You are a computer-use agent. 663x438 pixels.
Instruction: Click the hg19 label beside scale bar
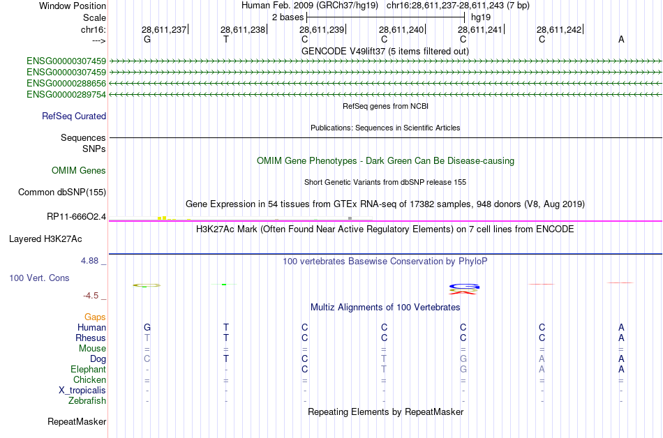tap(481, 17)
